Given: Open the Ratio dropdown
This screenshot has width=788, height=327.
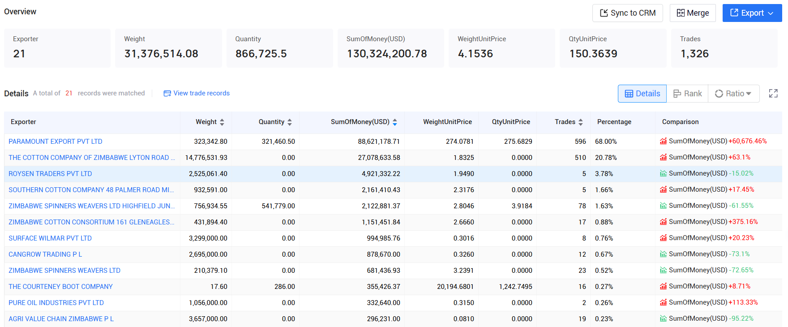Looking at the screenshot, I should (x=733, y=94).
